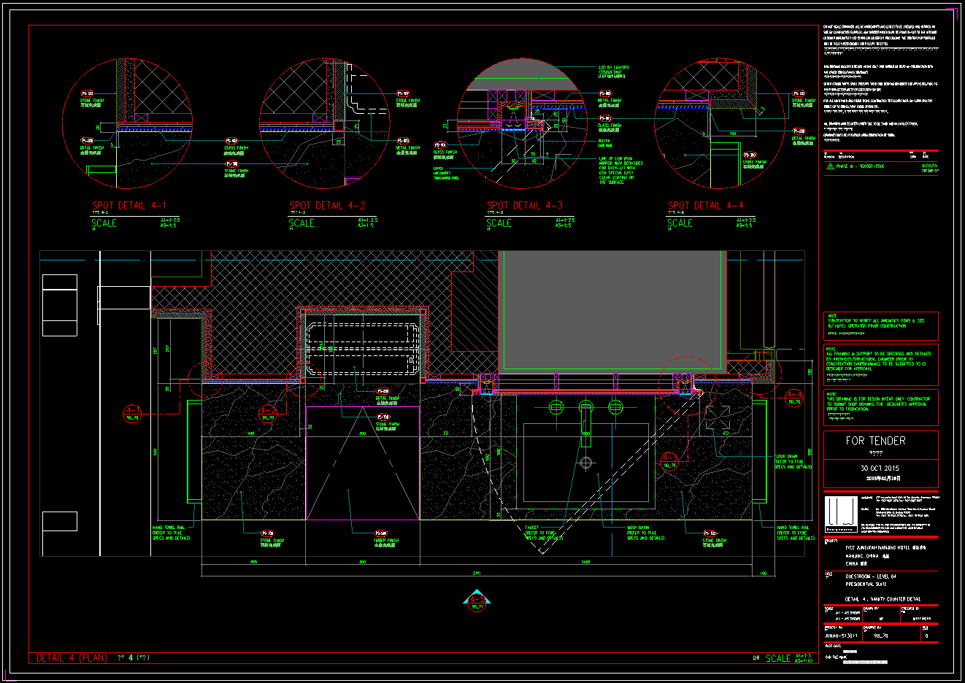Select the LED lighting annotation
965x683 pixels.
(x=614, y=72)
